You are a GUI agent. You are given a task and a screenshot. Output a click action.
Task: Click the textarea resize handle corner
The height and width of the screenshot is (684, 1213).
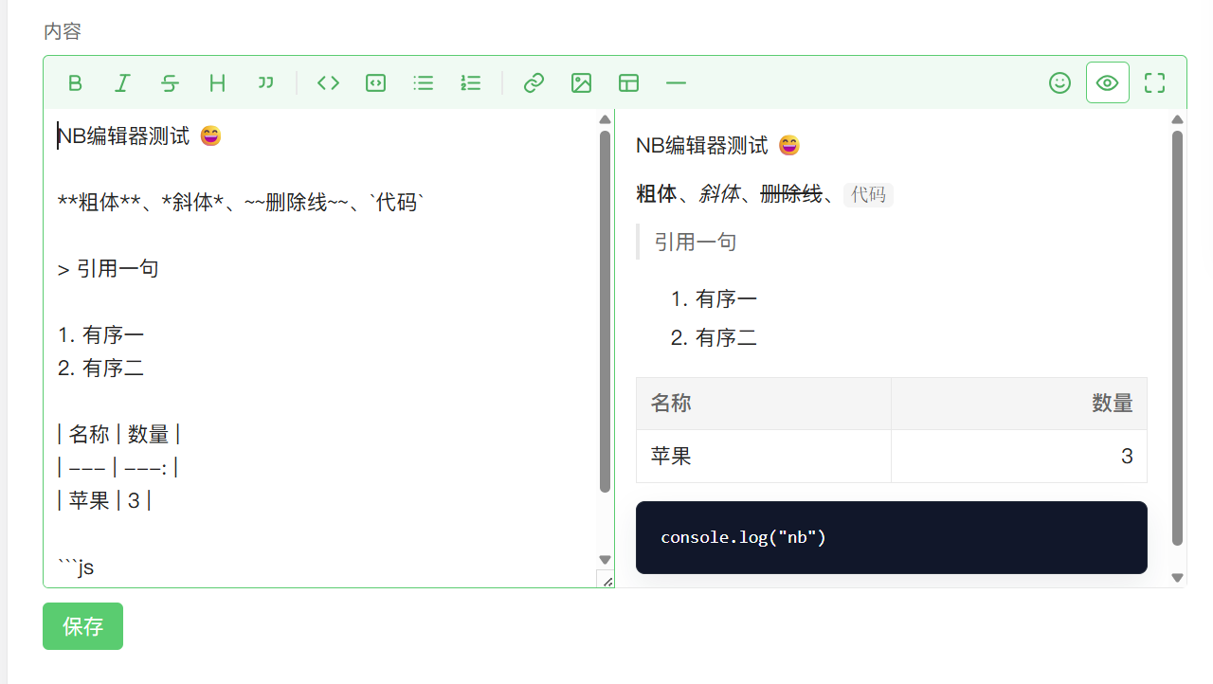tap(606, 579)
